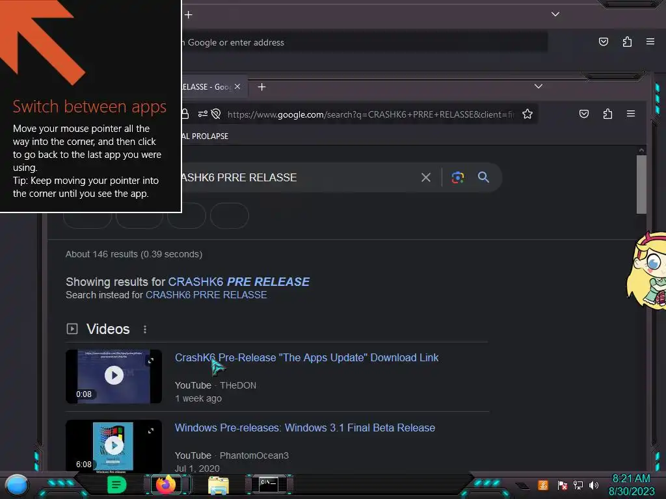666x499 pixels.
Task: Open network tray icon
Action: click(578, 485)
